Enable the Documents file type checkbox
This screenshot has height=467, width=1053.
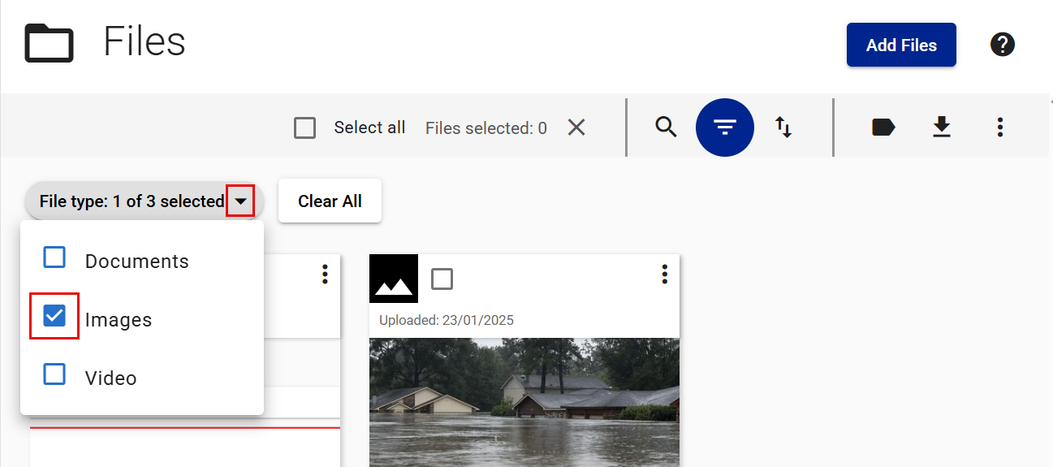54,257
